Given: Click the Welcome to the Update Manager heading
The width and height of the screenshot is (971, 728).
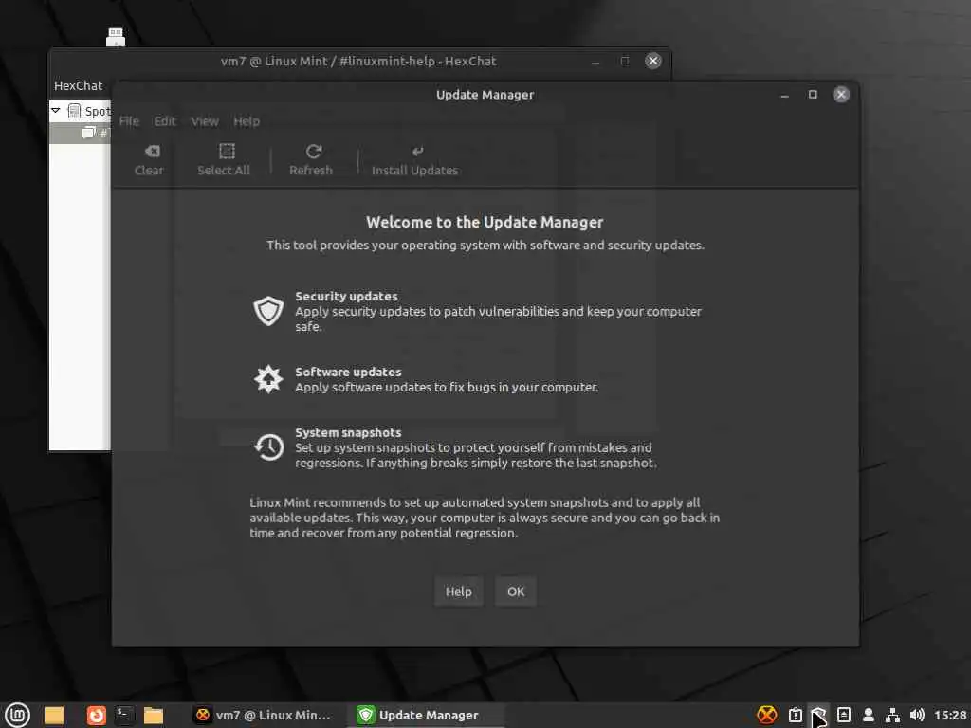Looking at the screenshot, I should pyautogui.click(x=485, y=222).
